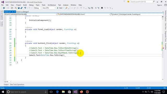Image resolution: width=167 pixels, height=94 pixels.
Task: Click the Windows Start button
Action: click(3, 92)
